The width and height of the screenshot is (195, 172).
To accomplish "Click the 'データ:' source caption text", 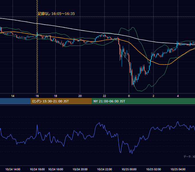I will pyautogui.click(x=188, y=157).
